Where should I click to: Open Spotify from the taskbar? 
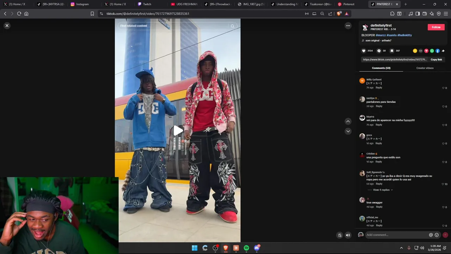click(x=246, y=248)
